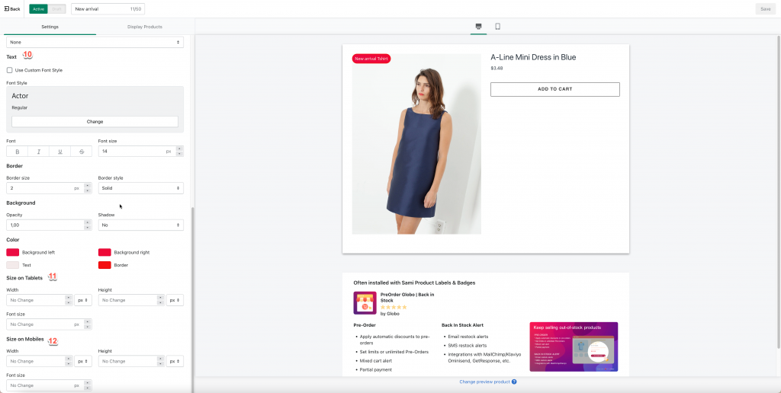Pick the Text color swatch
Screen dimensions: 781x393
click(x=12, y=265)
